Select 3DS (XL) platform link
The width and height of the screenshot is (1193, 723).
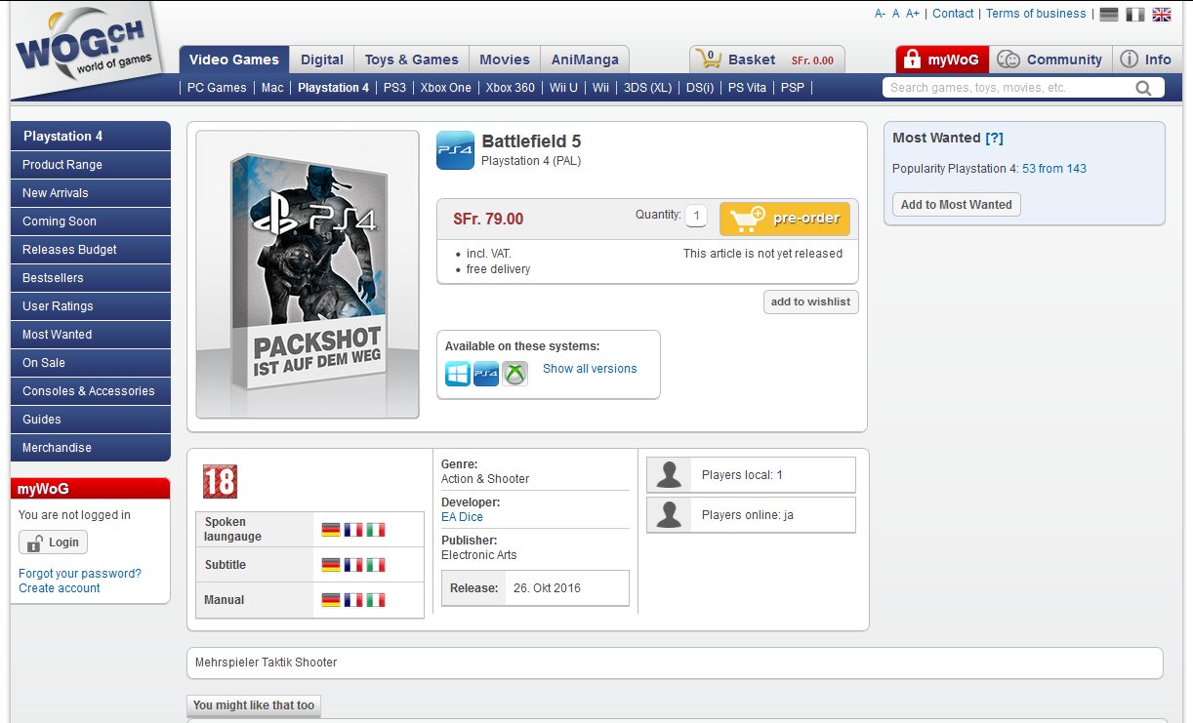tap(648, 88)
